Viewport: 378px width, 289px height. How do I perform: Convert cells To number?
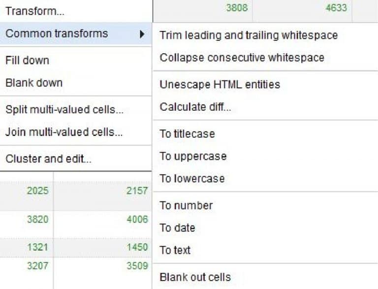(186, 205)
